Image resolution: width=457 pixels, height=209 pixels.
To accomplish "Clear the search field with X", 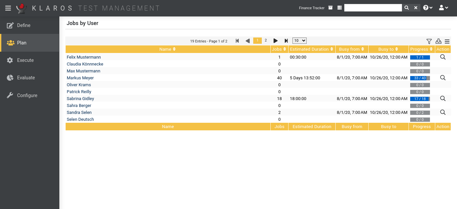I will click(x=416, y=8).
